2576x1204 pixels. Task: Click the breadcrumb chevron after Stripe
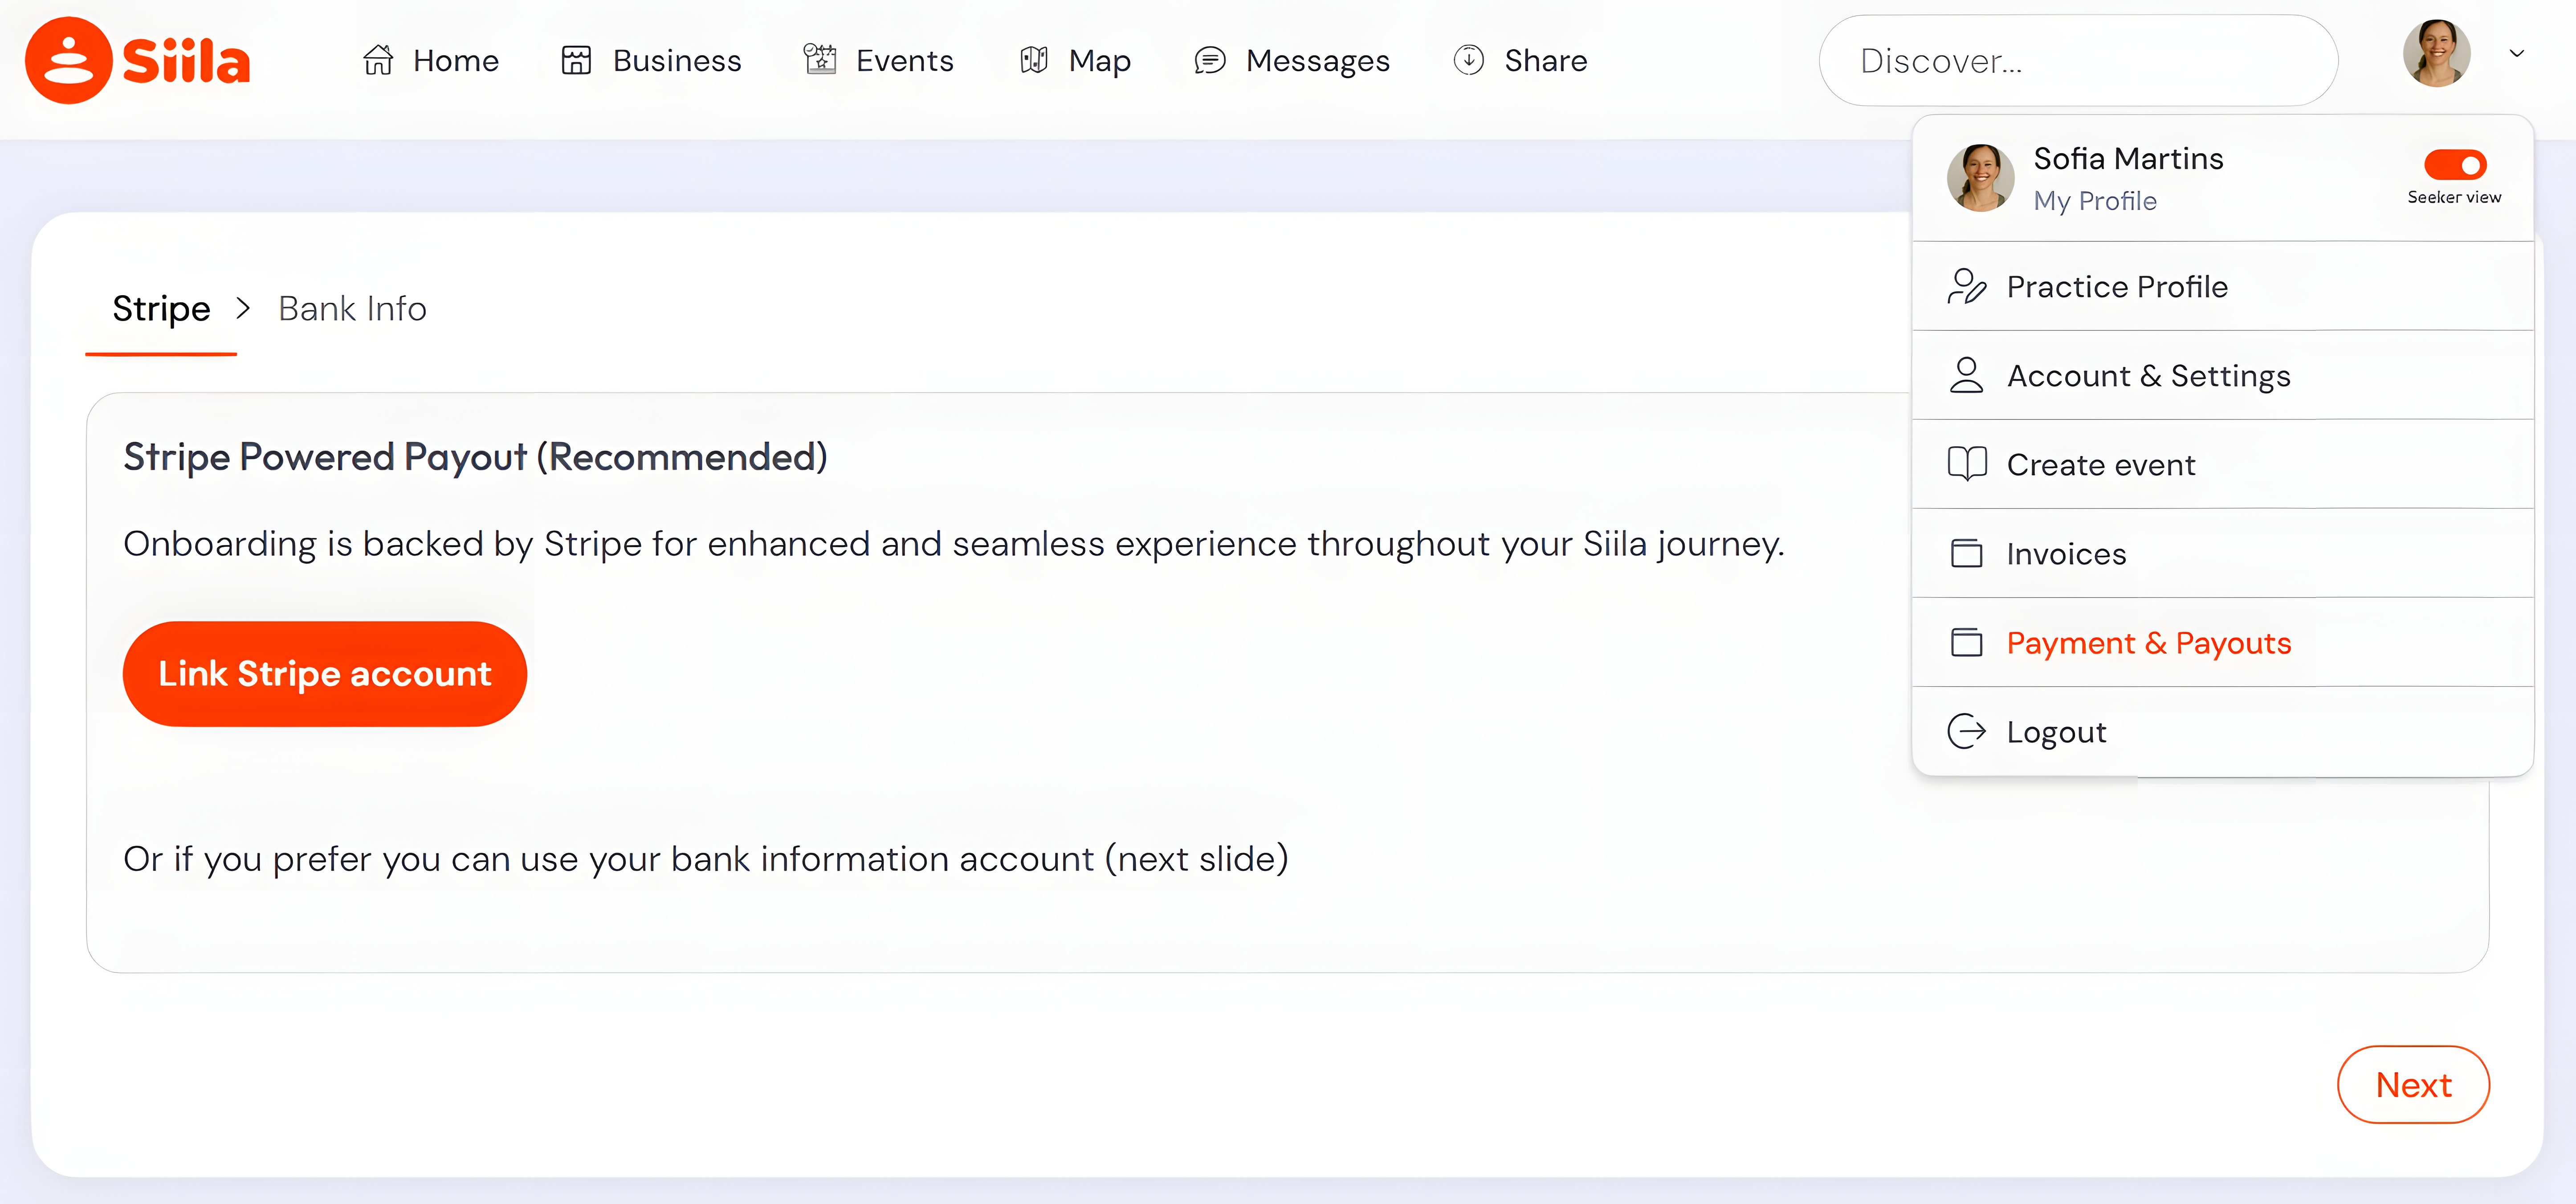click(x=243, y=308)
